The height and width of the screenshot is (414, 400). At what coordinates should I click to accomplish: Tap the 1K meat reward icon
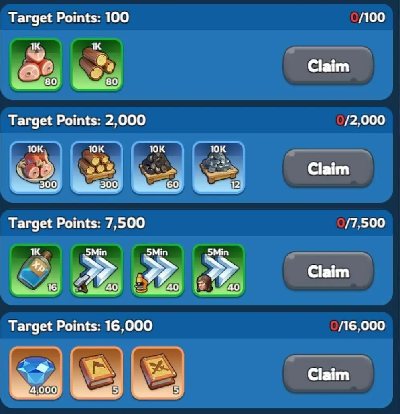tap(36, 65)
